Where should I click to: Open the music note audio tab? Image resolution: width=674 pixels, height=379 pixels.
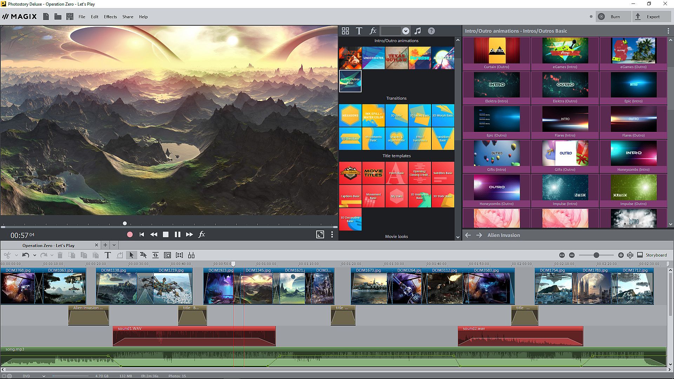[417, 31]
